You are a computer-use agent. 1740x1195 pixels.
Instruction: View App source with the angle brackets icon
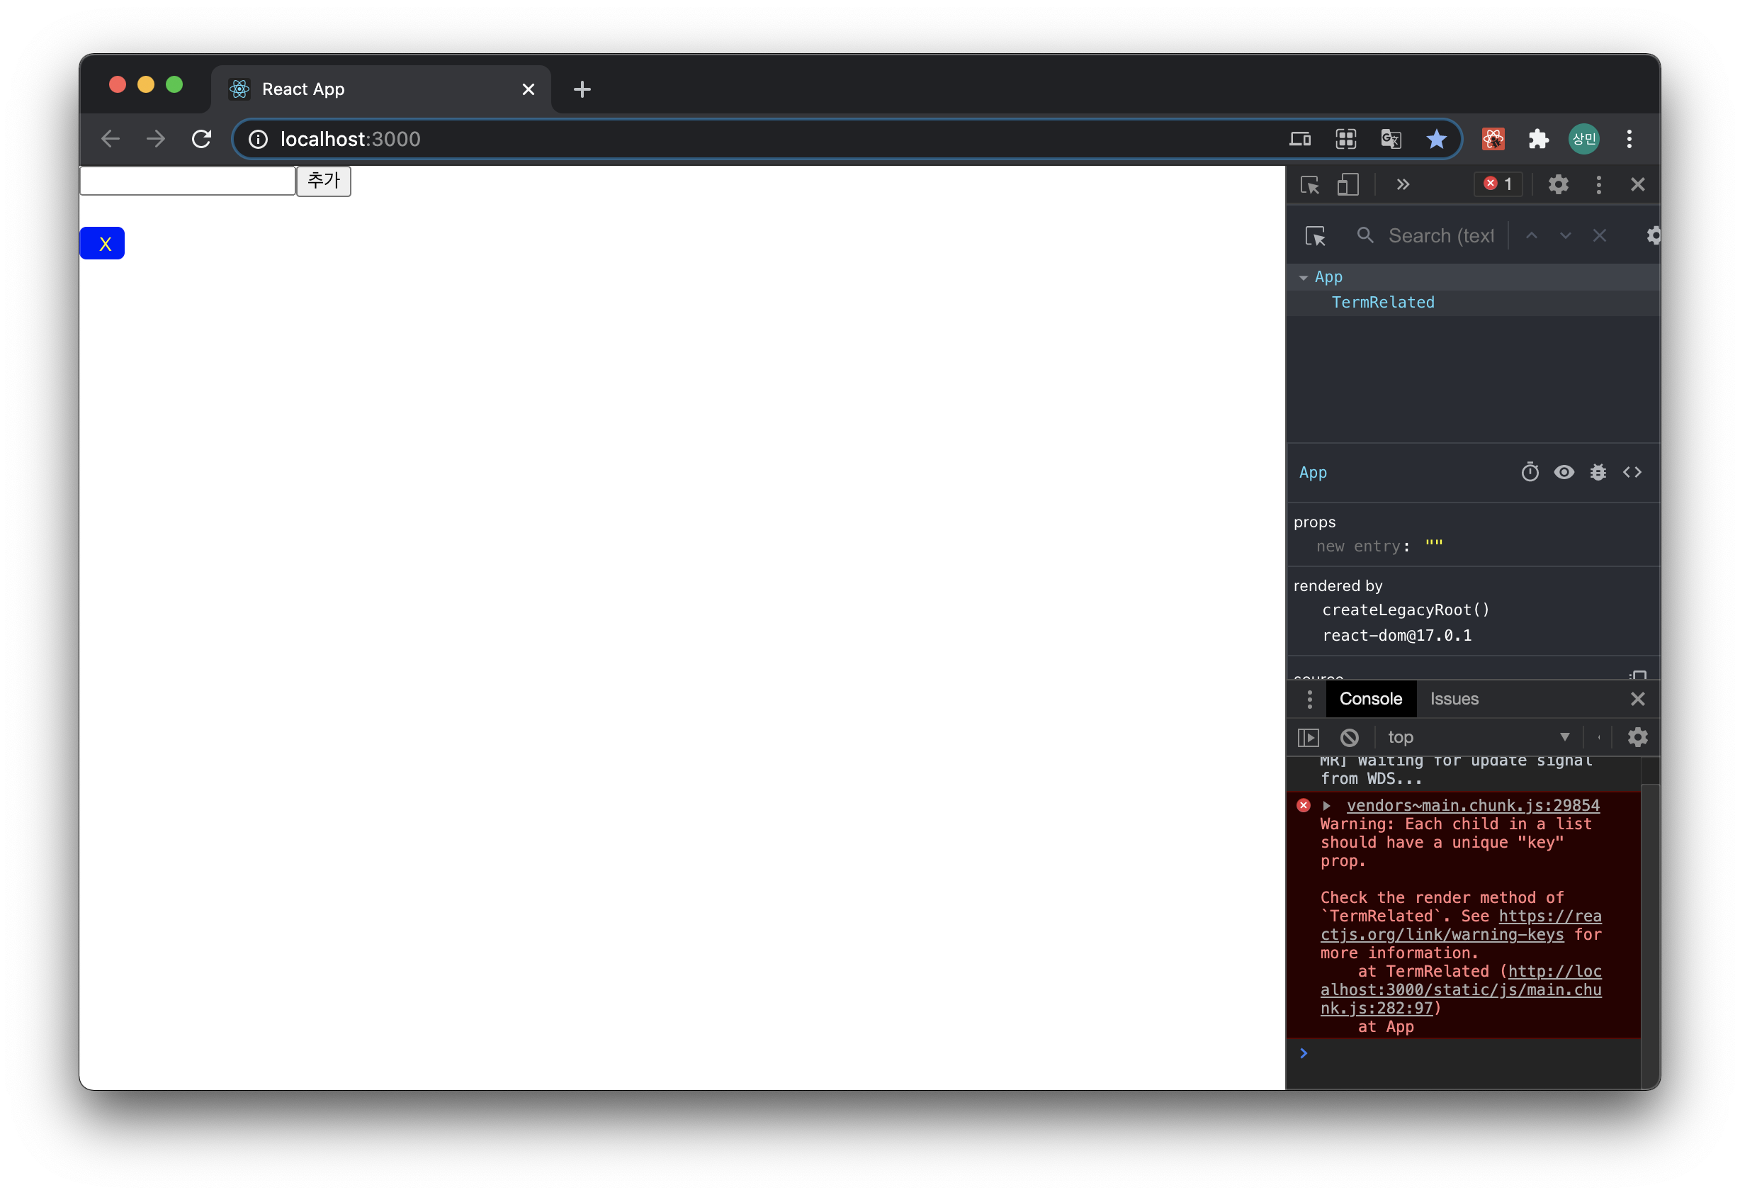1632,472
